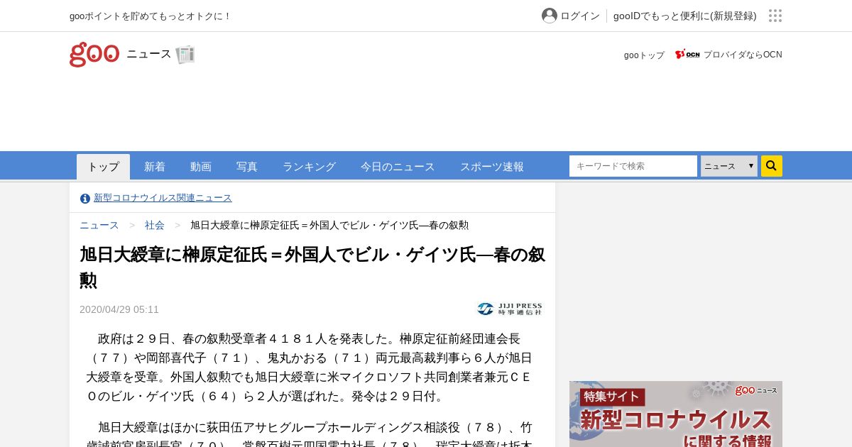Click the 社会 breadcrumb link
The height and width of the screenshot is (447, 852).
[155, 225]
